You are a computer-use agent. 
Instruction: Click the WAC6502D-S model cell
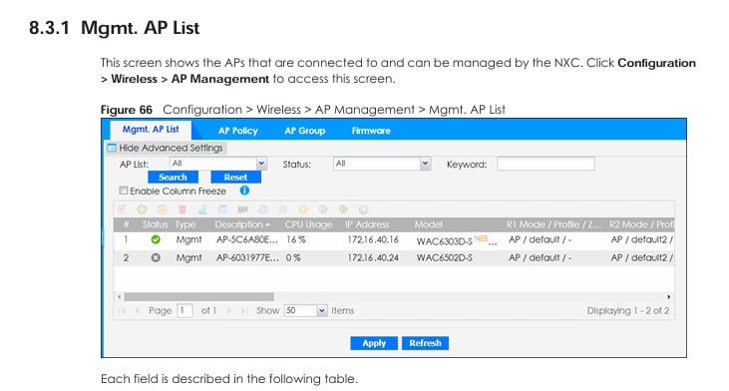coord(445,257)
